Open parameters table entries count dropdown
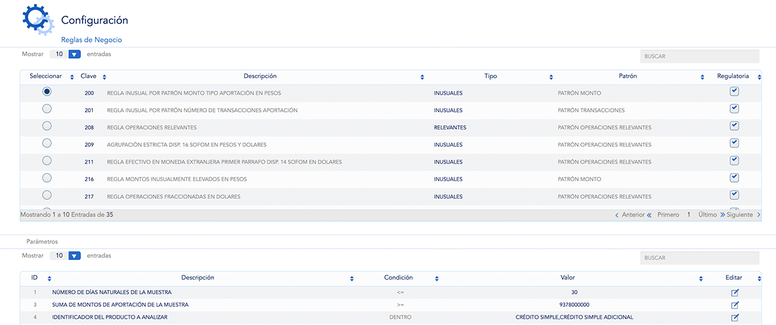Image resolution: width=776 pixels, height=325 pixels. click(74, 256)
